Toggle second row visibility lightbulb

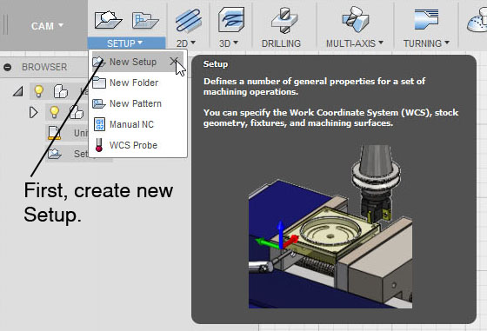[54, 112]
